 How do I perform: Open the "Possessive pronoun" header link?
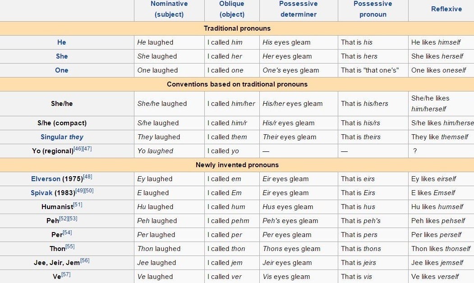pyautogui.click(x=373, y=9)
